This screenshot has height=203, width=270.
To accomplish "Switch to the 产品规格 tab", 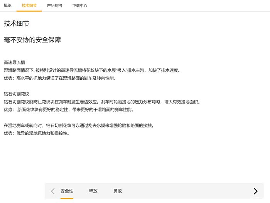I will click(x=54, y=6).
